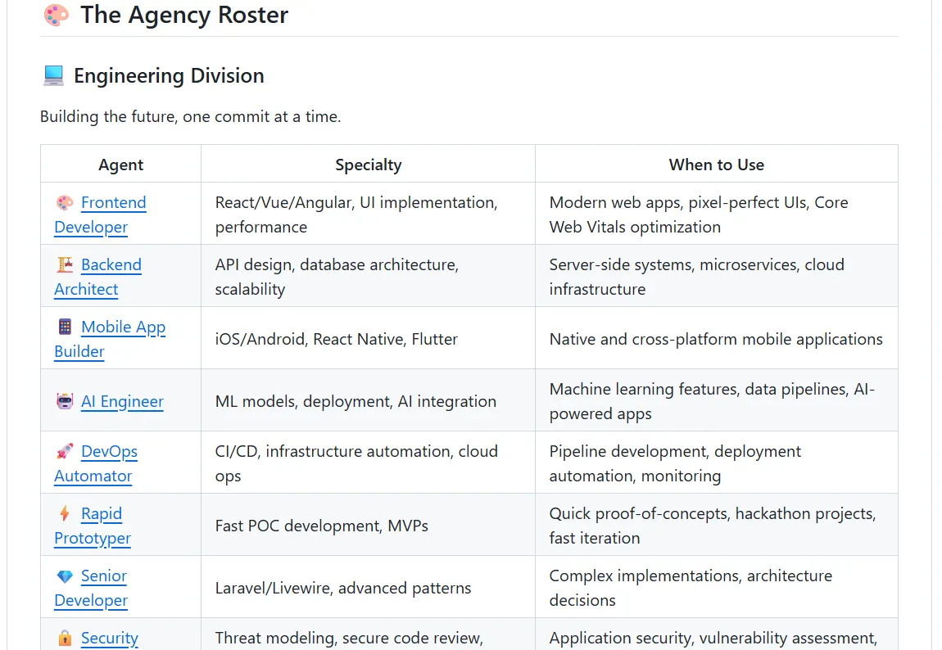This screenshot has width=942, height=650.
Task: Click the gem icon before Senior Developer
Action: tap(65, 576)
